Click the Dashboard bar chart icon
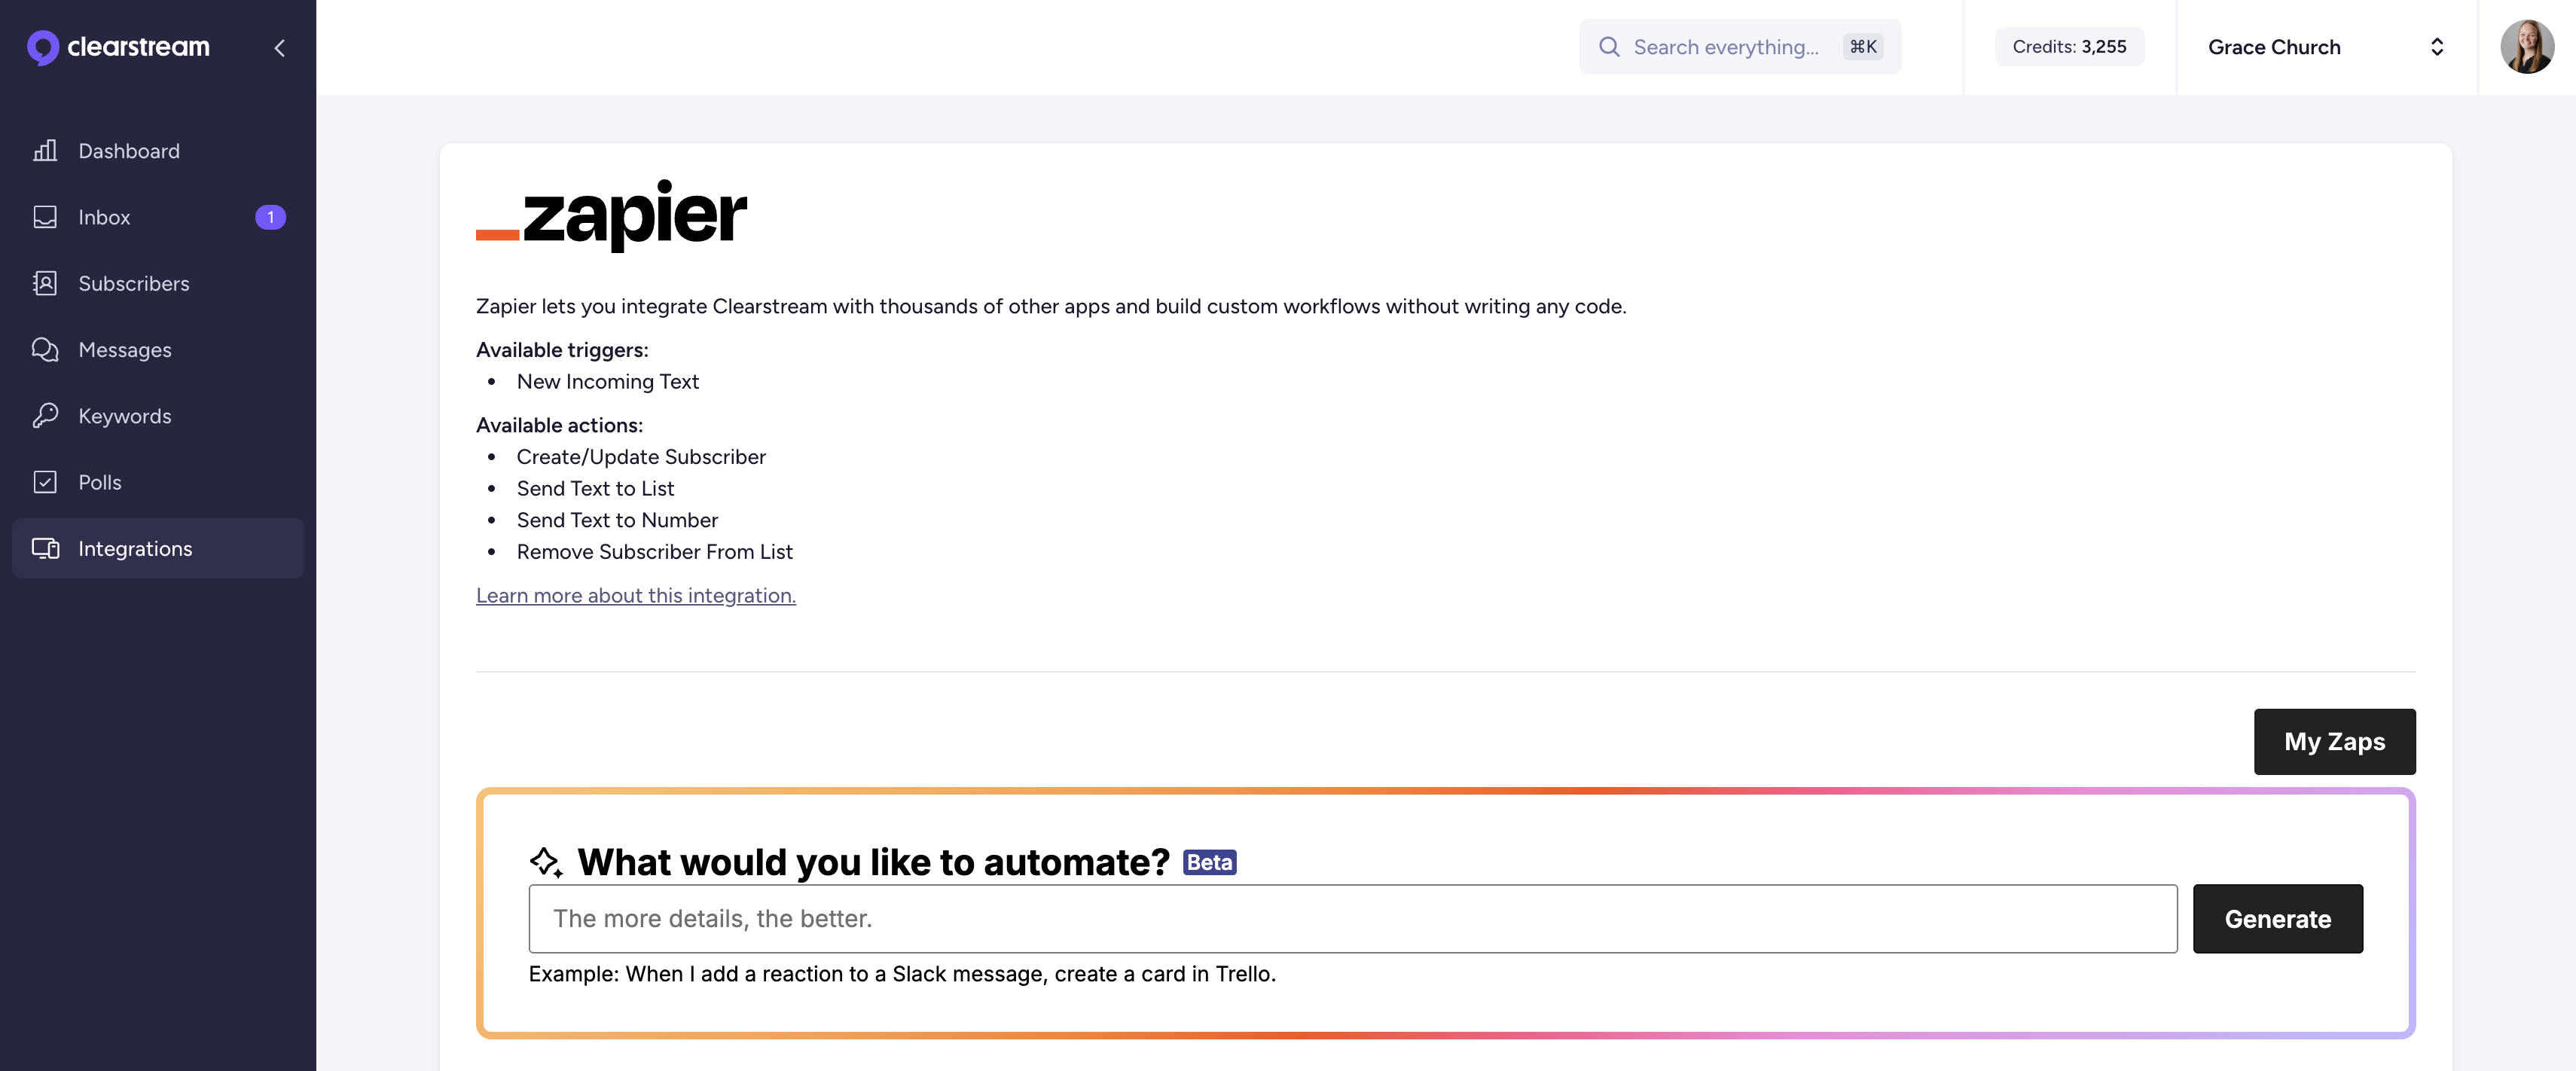Screen dimensions: 2576x1071 45,151
